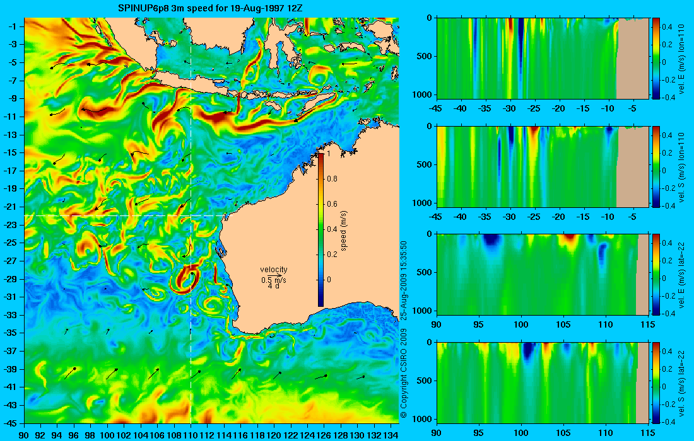Click the "0.6" tick on the speed colorbar
This screenshot has height=441, width=694.
click(332, 204)
